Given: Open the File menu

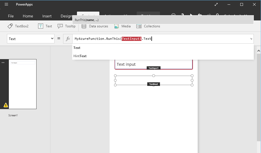Looking at the screenshot, I should point(11,16).
